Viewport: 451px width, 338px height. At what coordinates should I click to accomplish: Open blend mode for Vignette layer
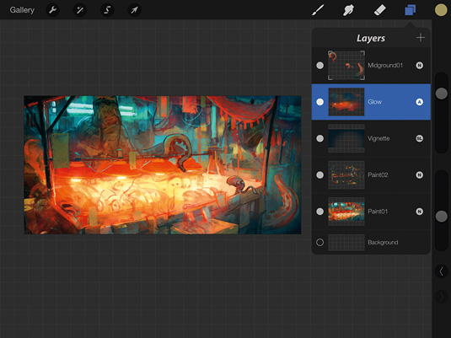[x=419, y=138]
